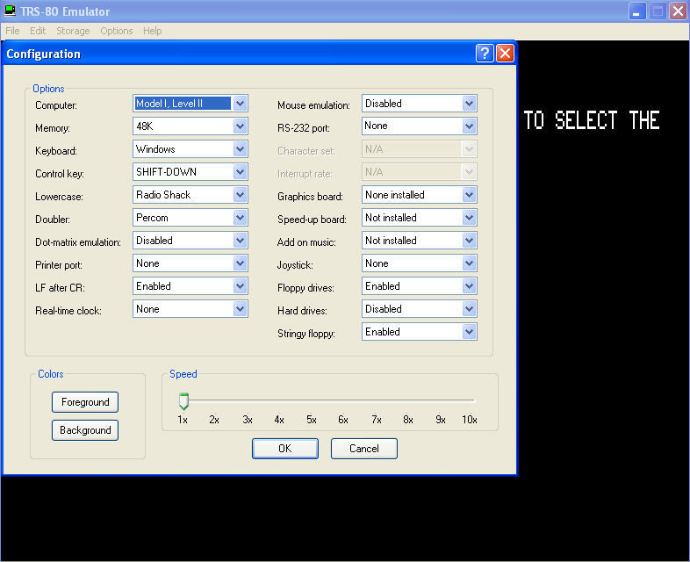Choose the Foreground color button
The image size is (690, 562).
click(x=85, y=402)
